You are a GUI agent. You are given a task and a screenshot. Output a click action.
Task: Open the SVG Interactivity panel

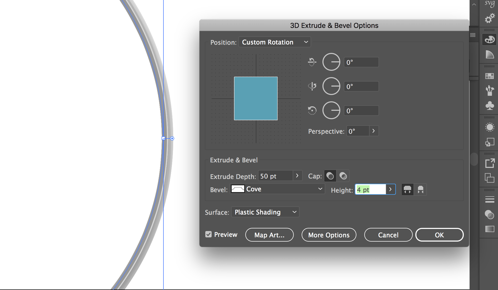(x=489, y=4)
